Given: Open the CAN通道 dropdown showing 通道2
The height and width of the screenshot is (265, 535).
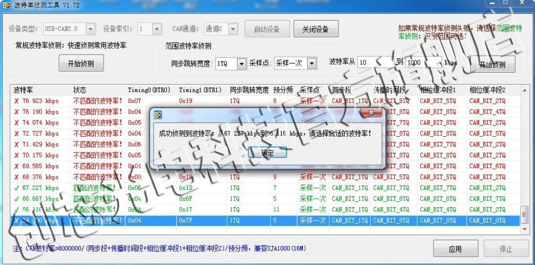Looking at the screenshot, I should pos(232,29).
